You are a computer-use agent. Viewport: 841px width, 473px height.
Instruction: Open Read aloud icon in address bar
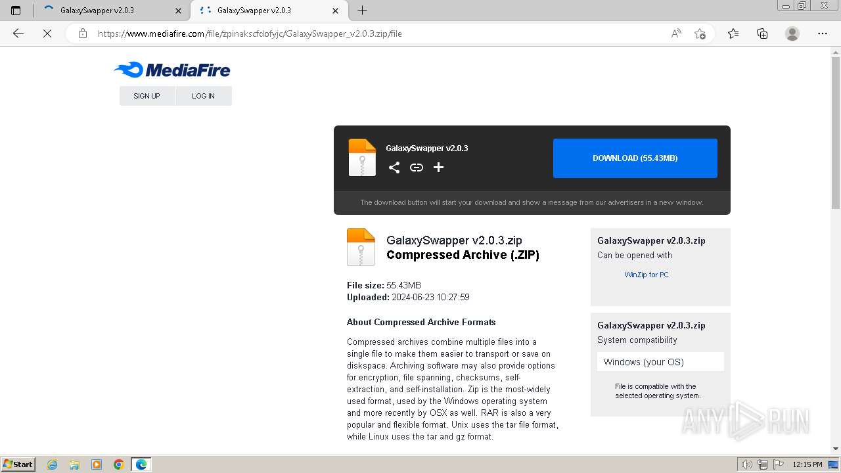click(676, 34)
